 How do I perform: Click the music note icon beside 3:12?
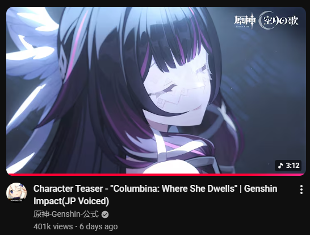tap(280, 166)
